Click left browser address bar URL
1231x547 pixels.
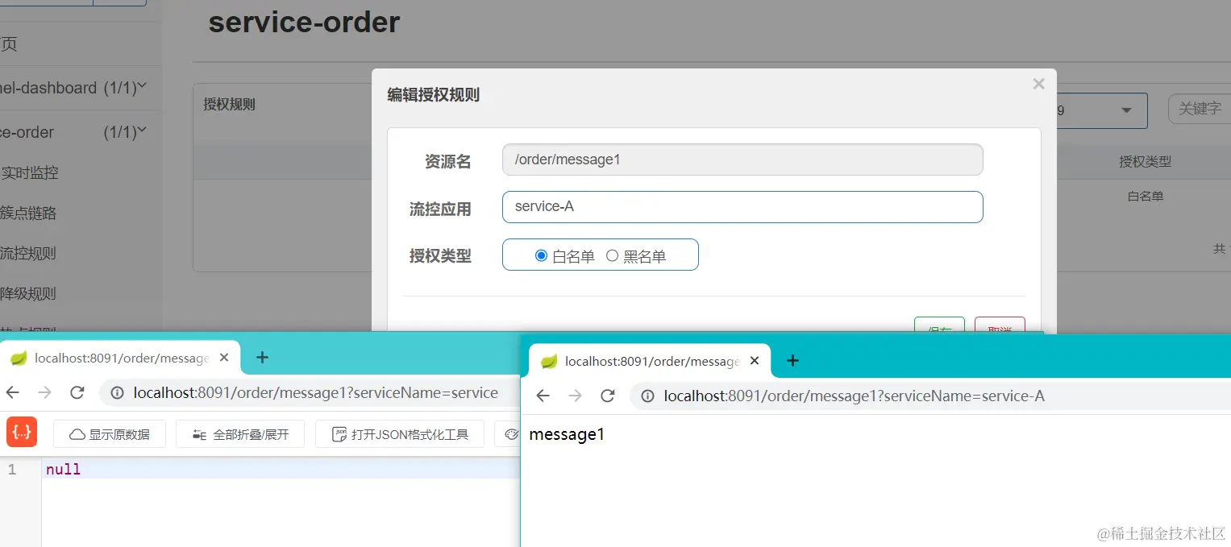pos(316,393)
